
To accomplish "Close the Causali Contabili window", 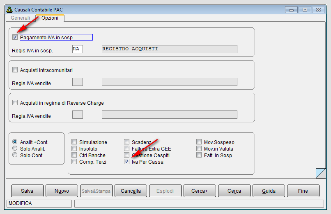I will (x=318, y=10).
